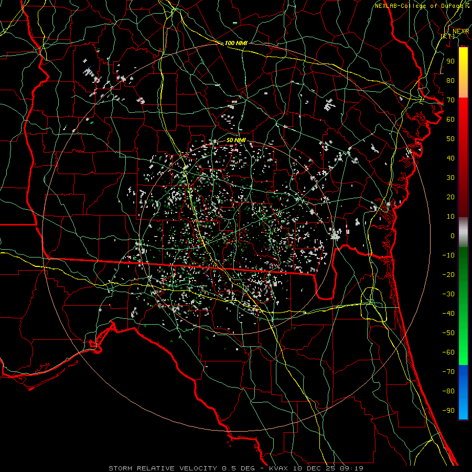This screenshot has width=472, height=472.
Task: Click the '0' value on the velocity scale
Action: click(453, 236)
